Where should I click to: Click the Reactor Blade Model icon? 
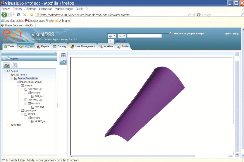tap(16, 78)
